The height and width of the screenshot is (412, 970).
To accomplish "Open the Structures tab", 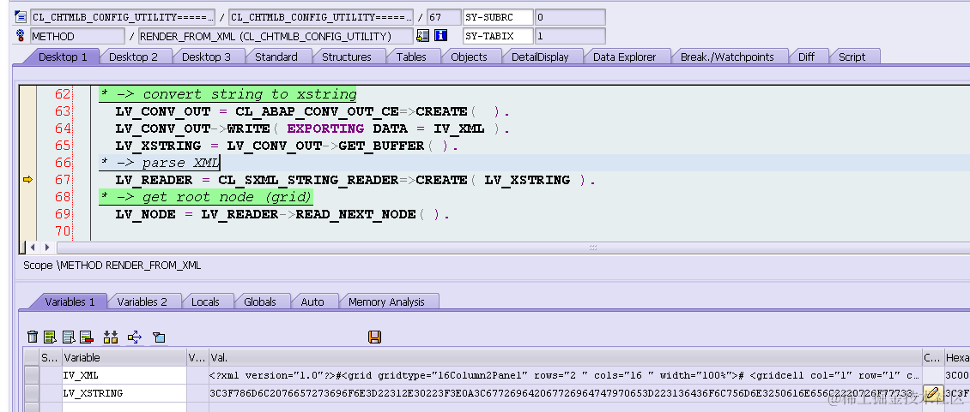I will point(347,57).
